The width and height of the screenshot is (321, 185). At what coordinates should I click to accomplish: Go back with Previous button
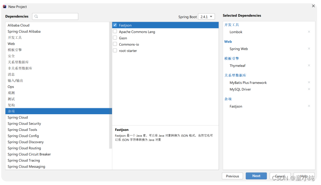pos(232,176)
